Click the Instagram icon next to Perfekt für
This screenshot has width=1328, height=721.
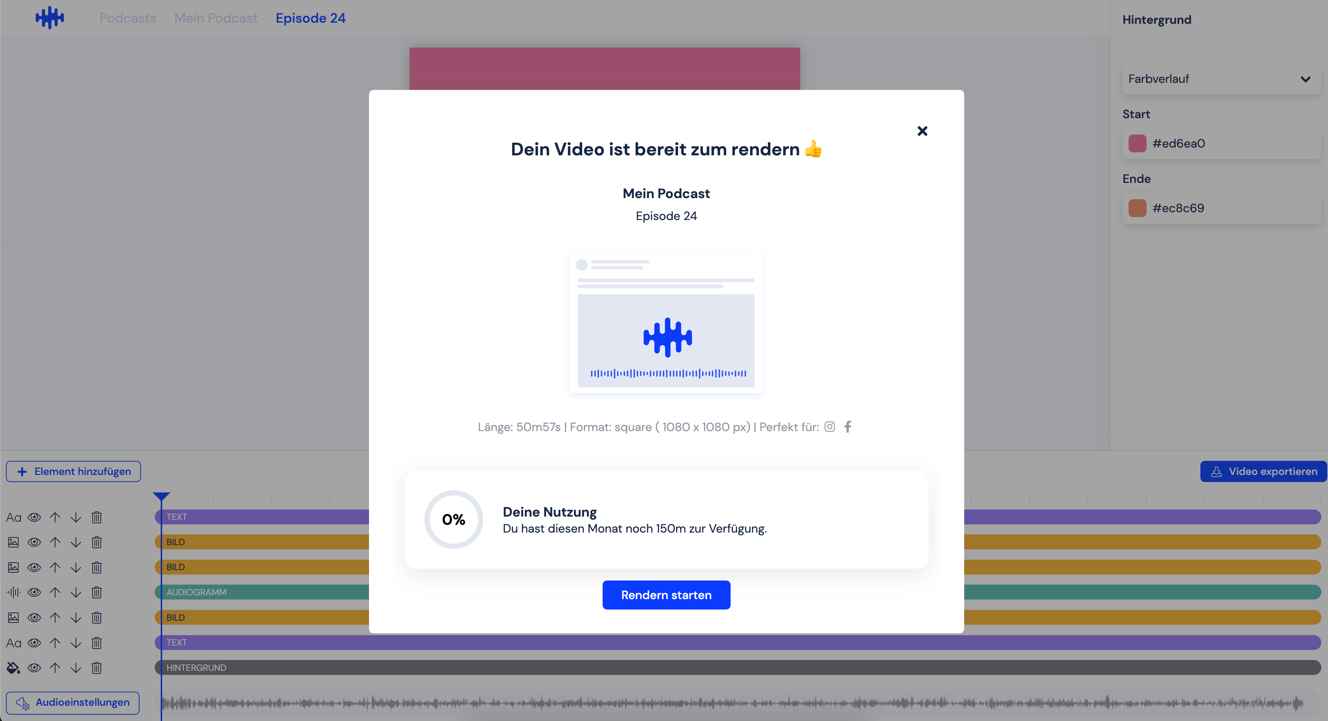pyautogui.click(x=830, y=426)
